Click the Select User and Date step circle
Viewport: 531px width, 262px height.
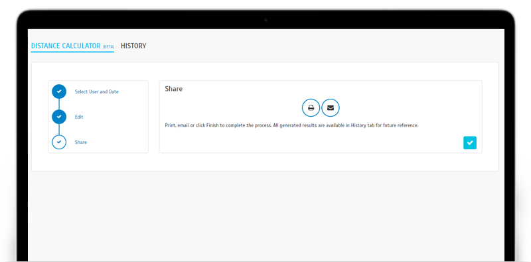point(59,92)
